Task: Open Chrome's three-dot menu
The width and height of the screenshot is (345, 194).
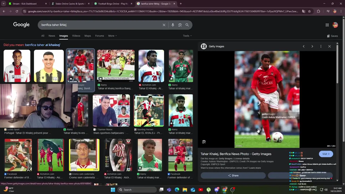Action: (x=341, y=11)
